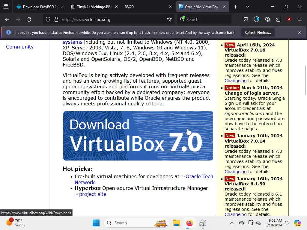Close the Oracle VM VirtualBox tab
This screenshot has width=307, height=230.
click(224, 7)
